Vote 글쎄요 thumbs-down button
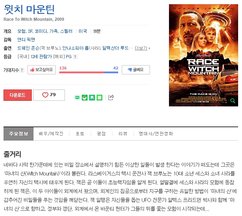Viewport: 242px width, 216px height. click(x=136, y=70)
